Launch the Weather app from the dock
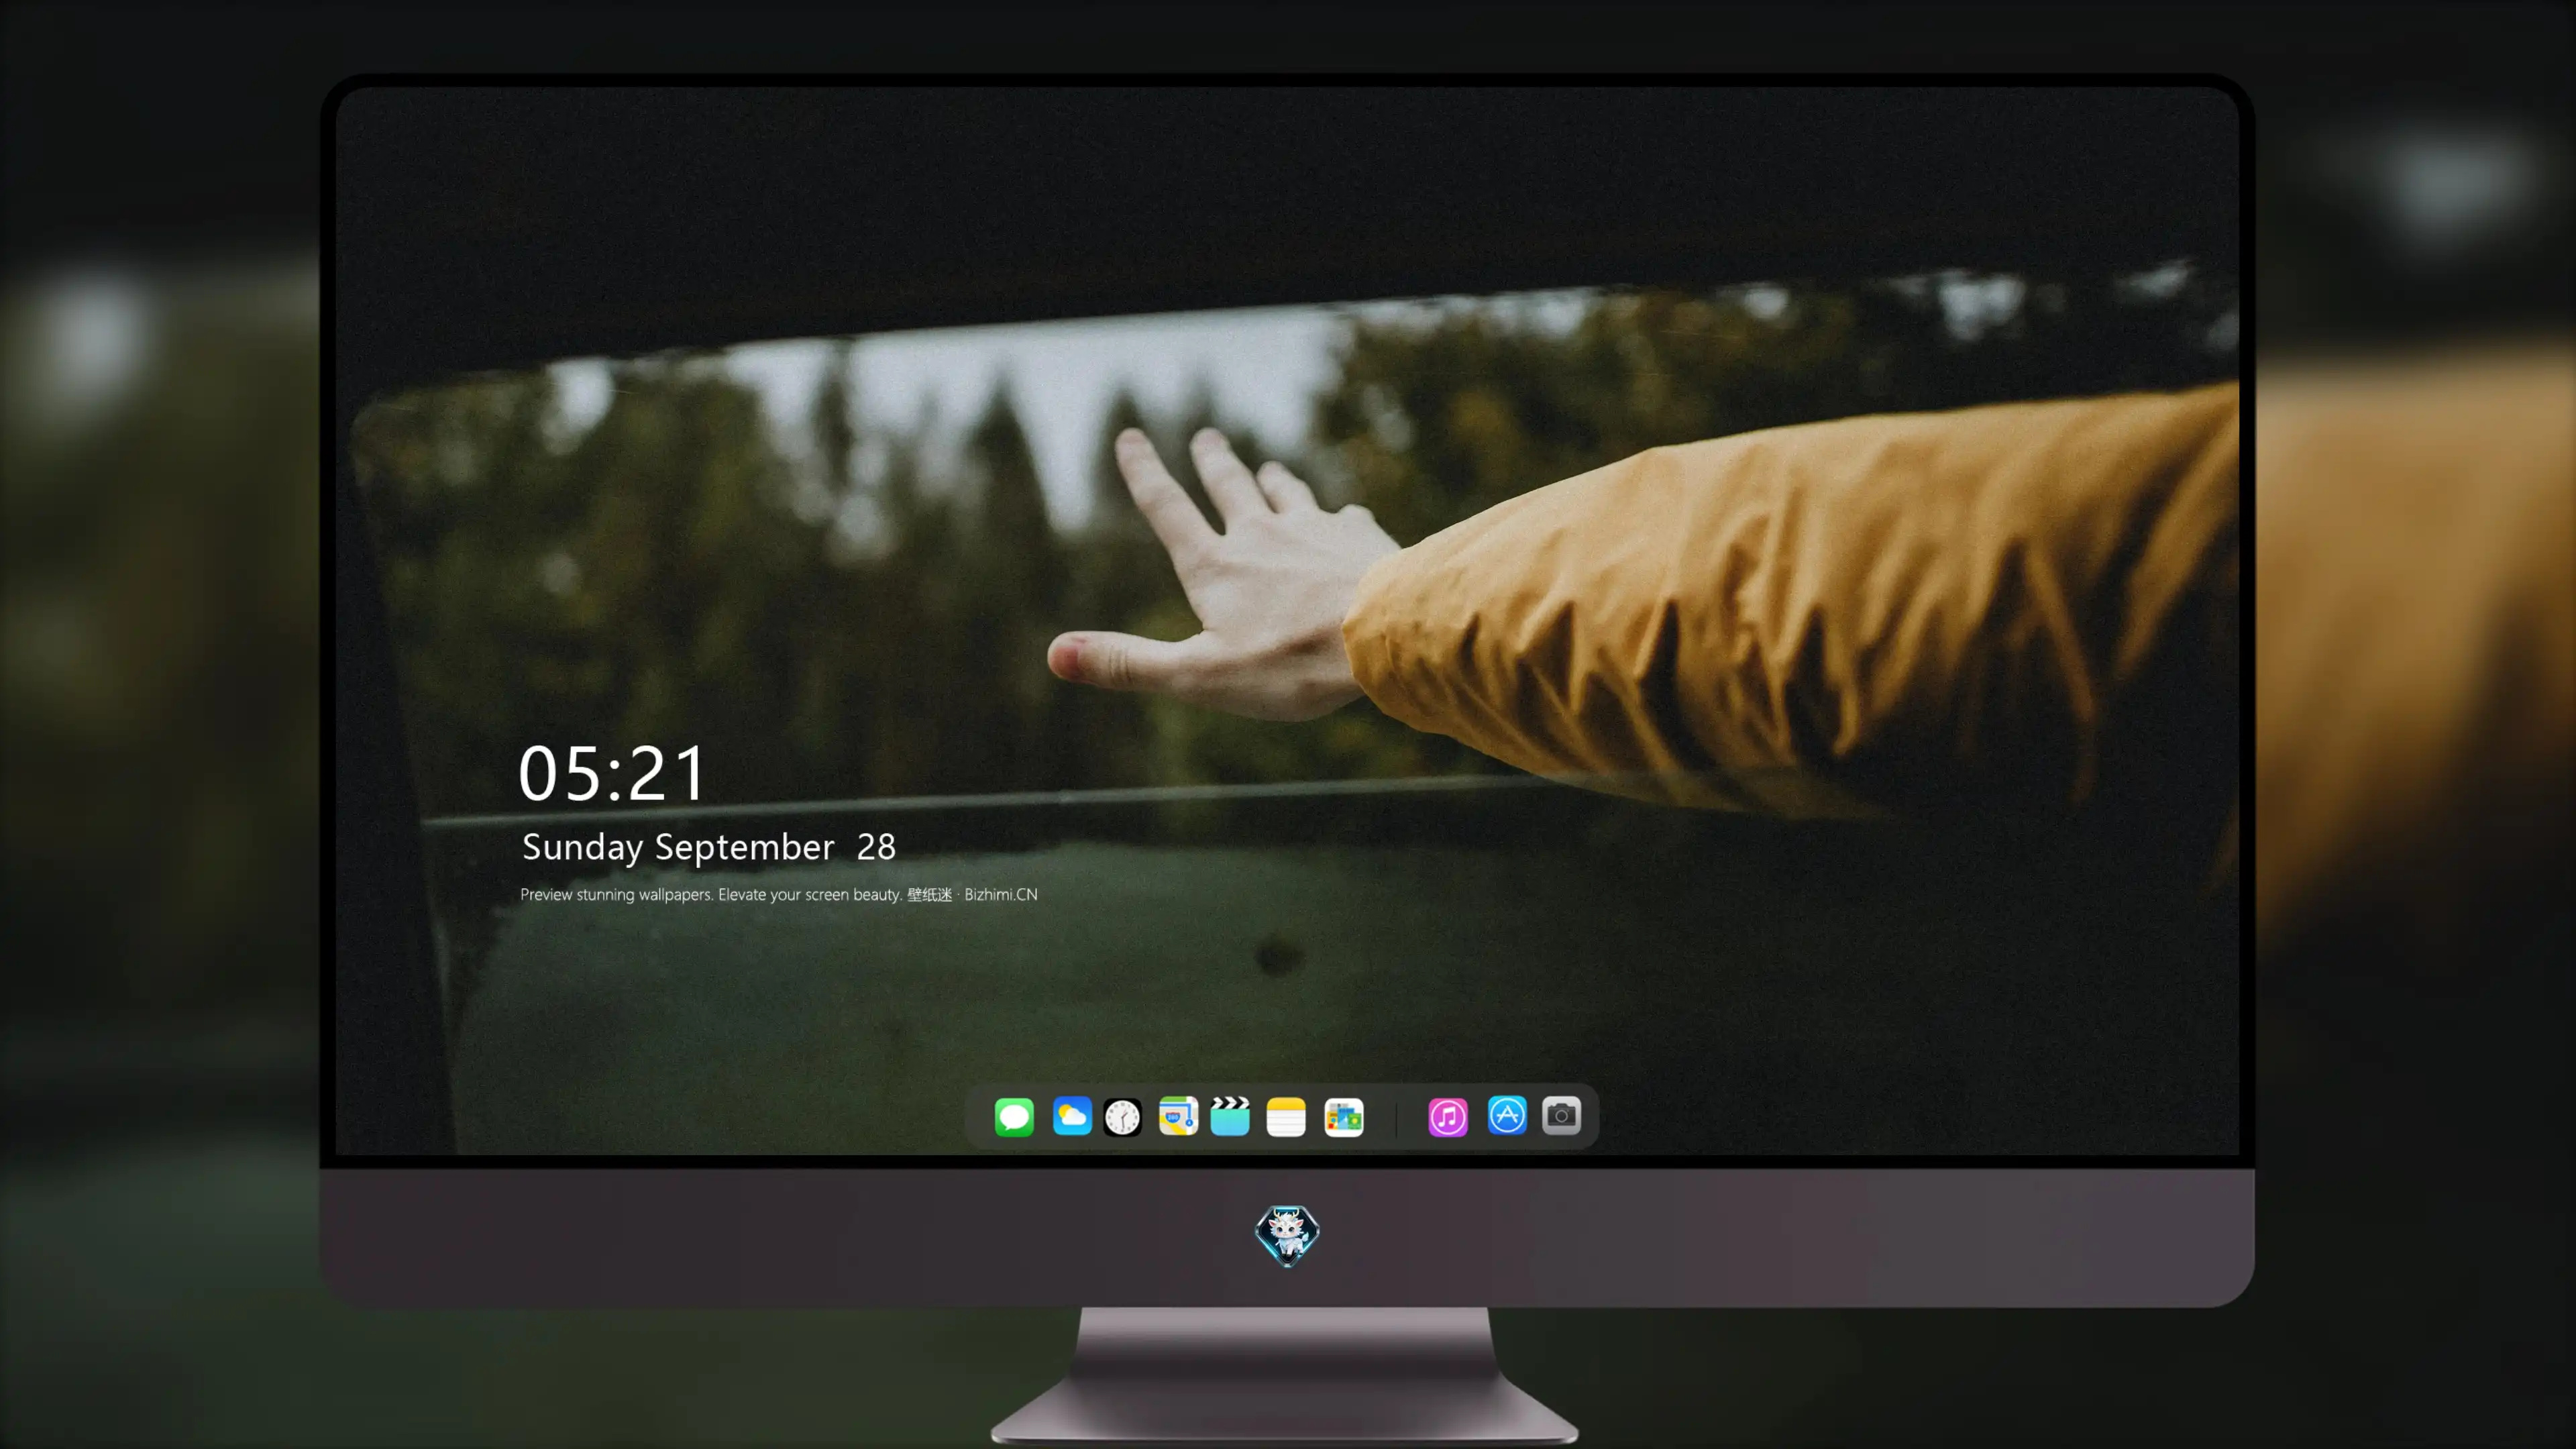This screenshot has height=1449, width=2576. pyautogui.click(x=1072, y=1116)
